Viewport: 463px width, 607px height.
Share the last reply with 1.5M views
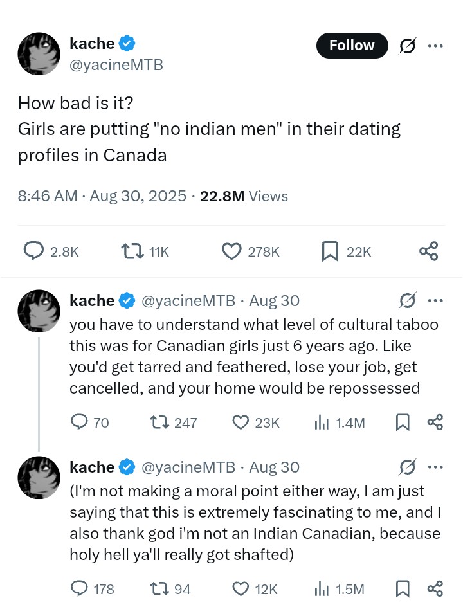point(435,588)
